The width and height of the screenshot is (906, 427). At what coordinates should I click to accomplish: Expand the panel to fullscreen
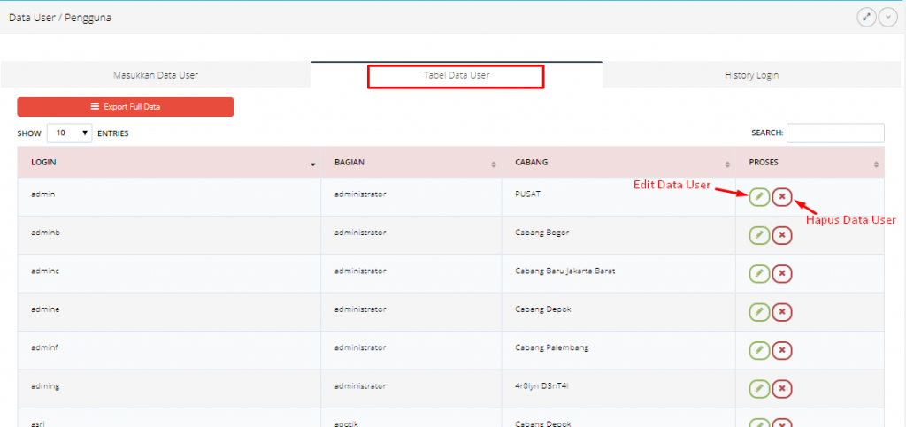click(866, 18)
